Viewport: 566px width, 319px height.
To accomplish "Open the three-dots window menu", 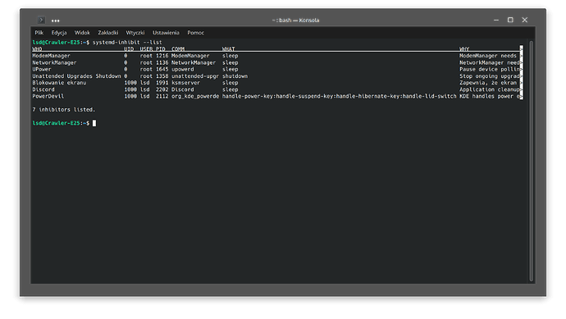I will [x=55, y=21].
